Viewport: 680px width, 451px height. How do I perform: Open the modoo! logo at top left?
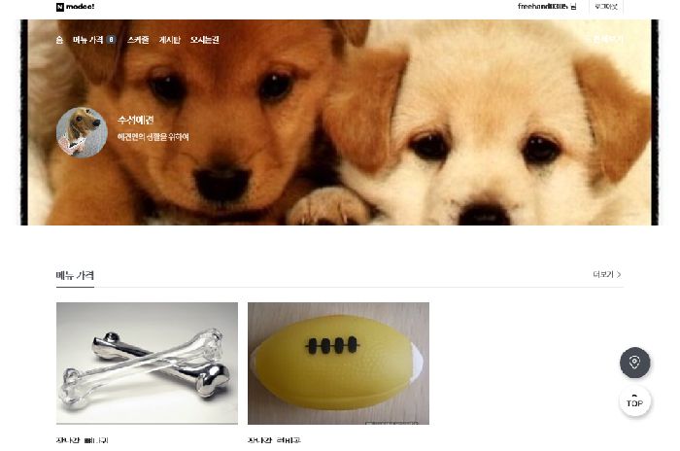tap(75, 7)
